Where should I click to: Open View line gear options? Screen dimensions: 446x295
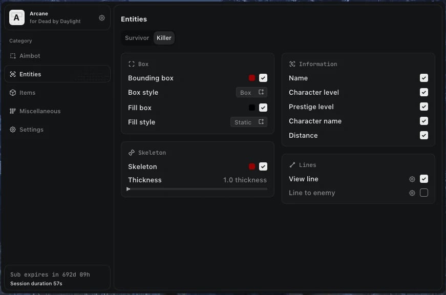tap(412, 179)
